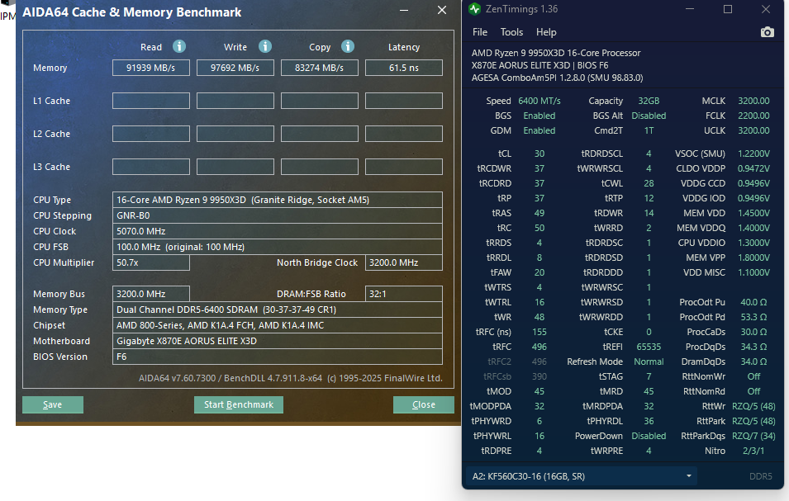
Task: Click the info icon next to Copy
Action: (348, 46)
